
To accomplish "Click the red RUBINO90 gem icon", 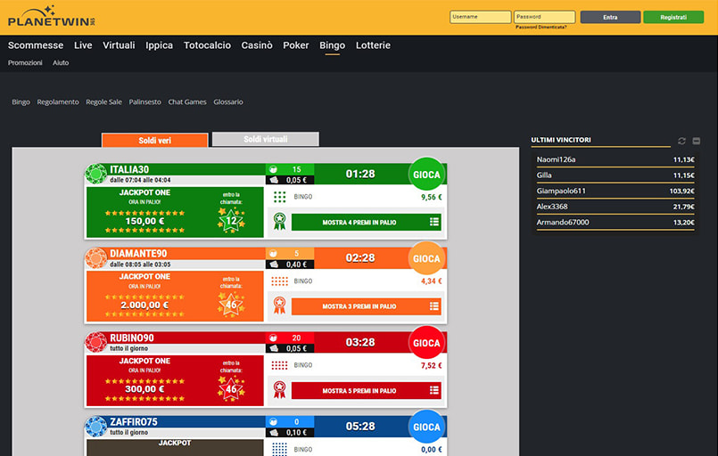I will [95, 342].
